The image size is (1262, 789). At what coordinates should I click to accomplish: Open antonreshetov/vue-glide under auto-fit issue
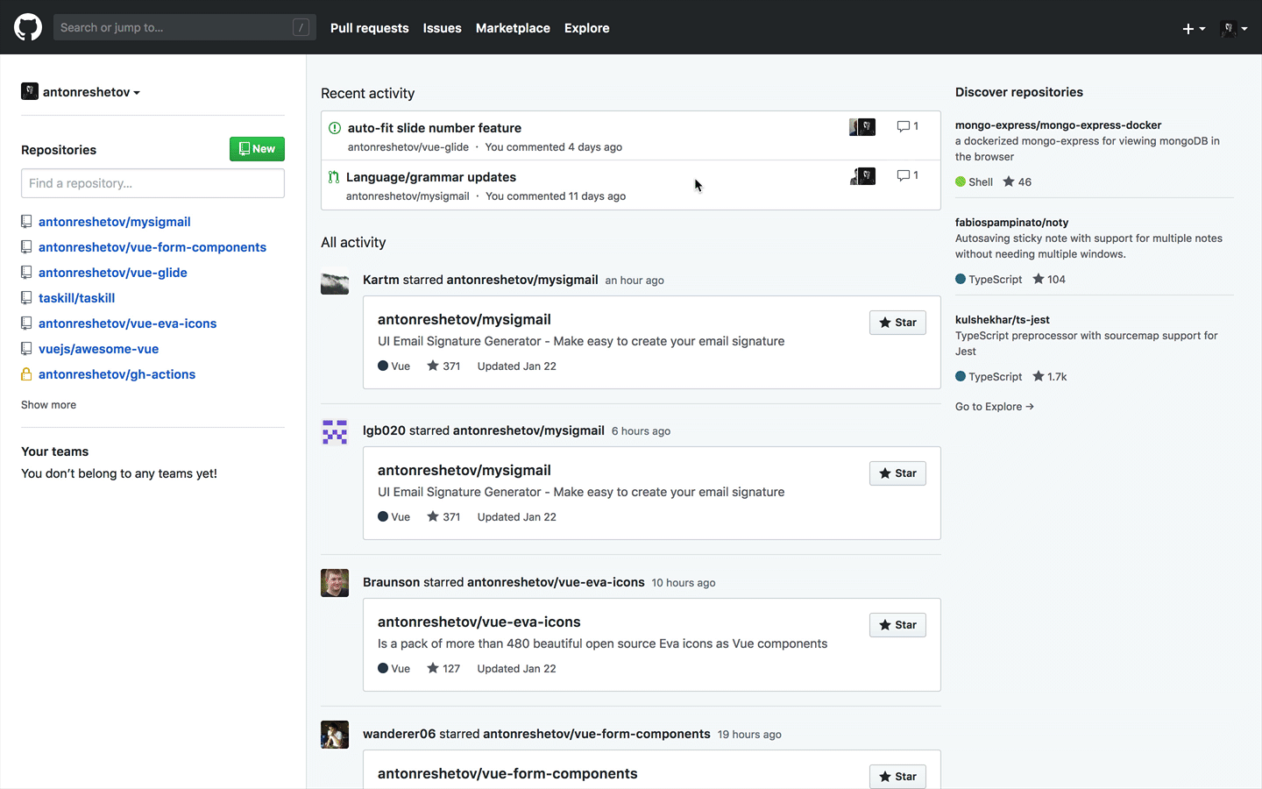coord(408,147)
